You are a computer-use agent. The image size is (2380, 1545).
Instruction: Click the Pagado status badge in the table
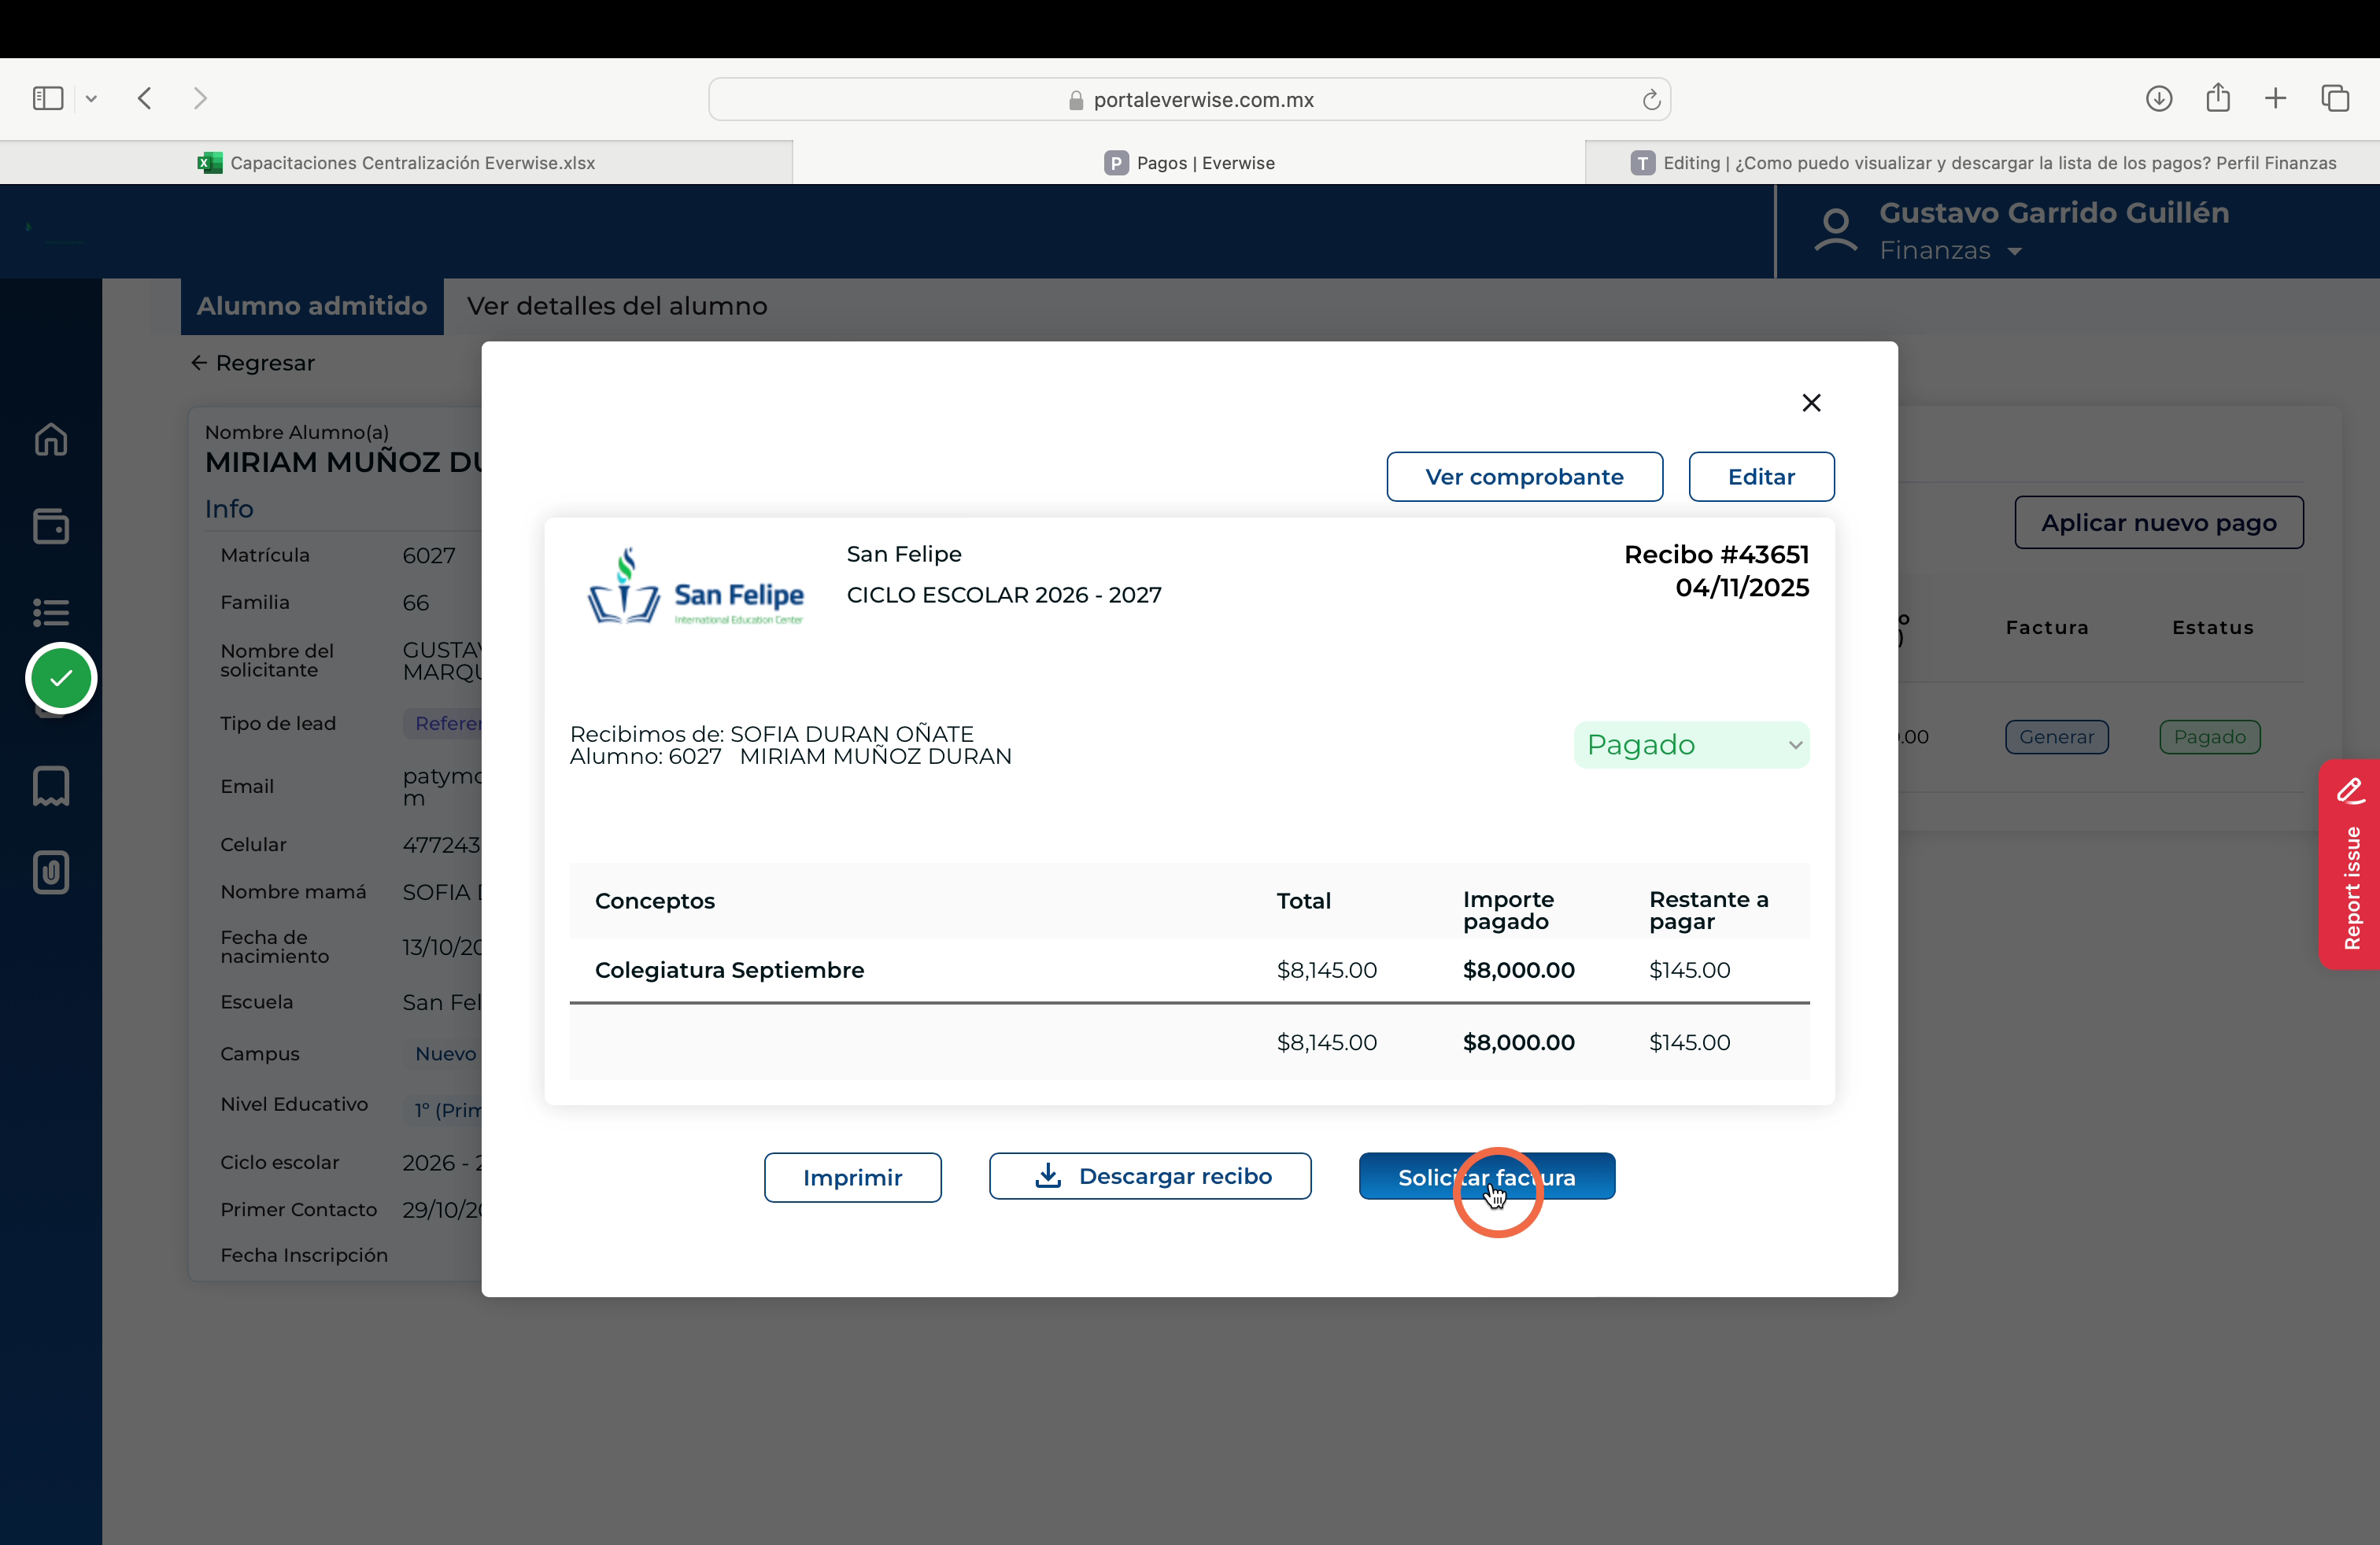click(x=2209, y=736)
